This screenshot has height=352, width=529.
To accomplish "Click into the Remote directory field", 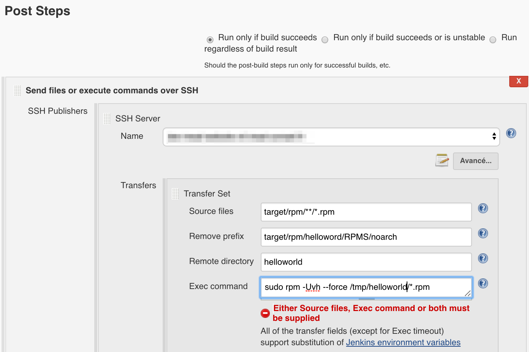I will (x=366, y=262).
